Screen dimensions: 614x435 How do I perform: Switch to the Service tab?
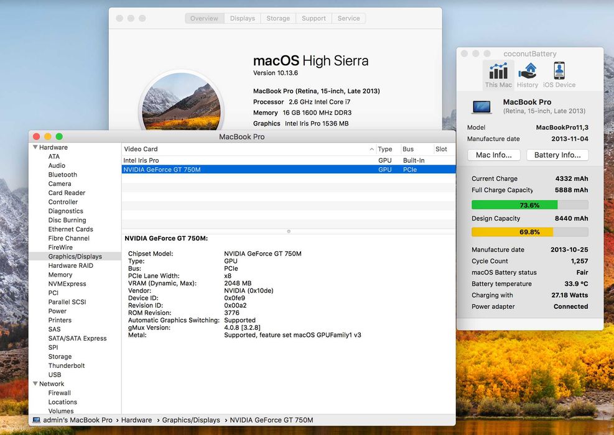pos(348,19)
